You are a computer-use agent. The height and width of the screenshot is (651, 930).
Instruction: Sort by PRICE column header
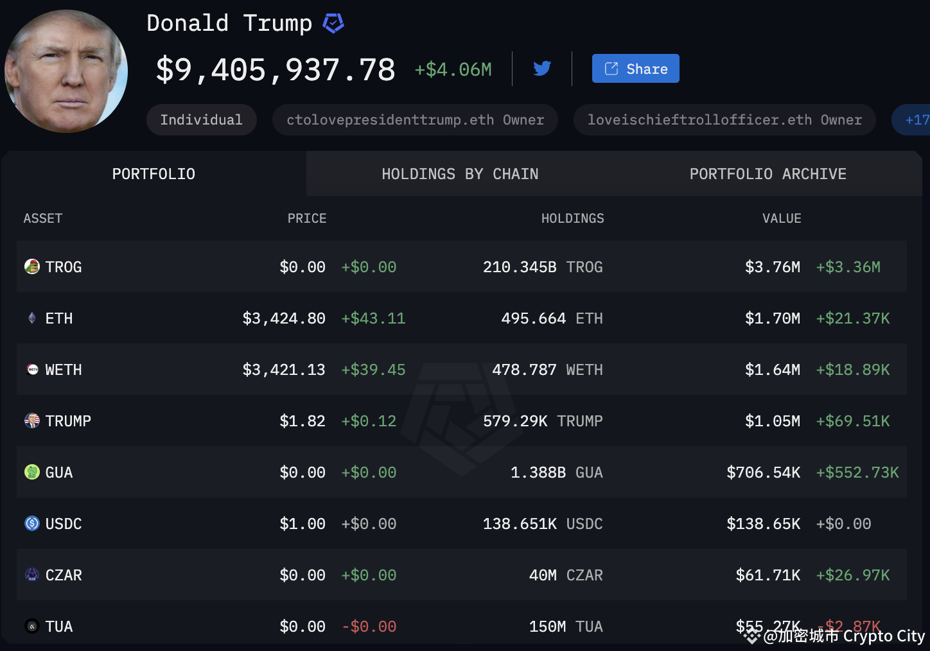pos(307,218)
